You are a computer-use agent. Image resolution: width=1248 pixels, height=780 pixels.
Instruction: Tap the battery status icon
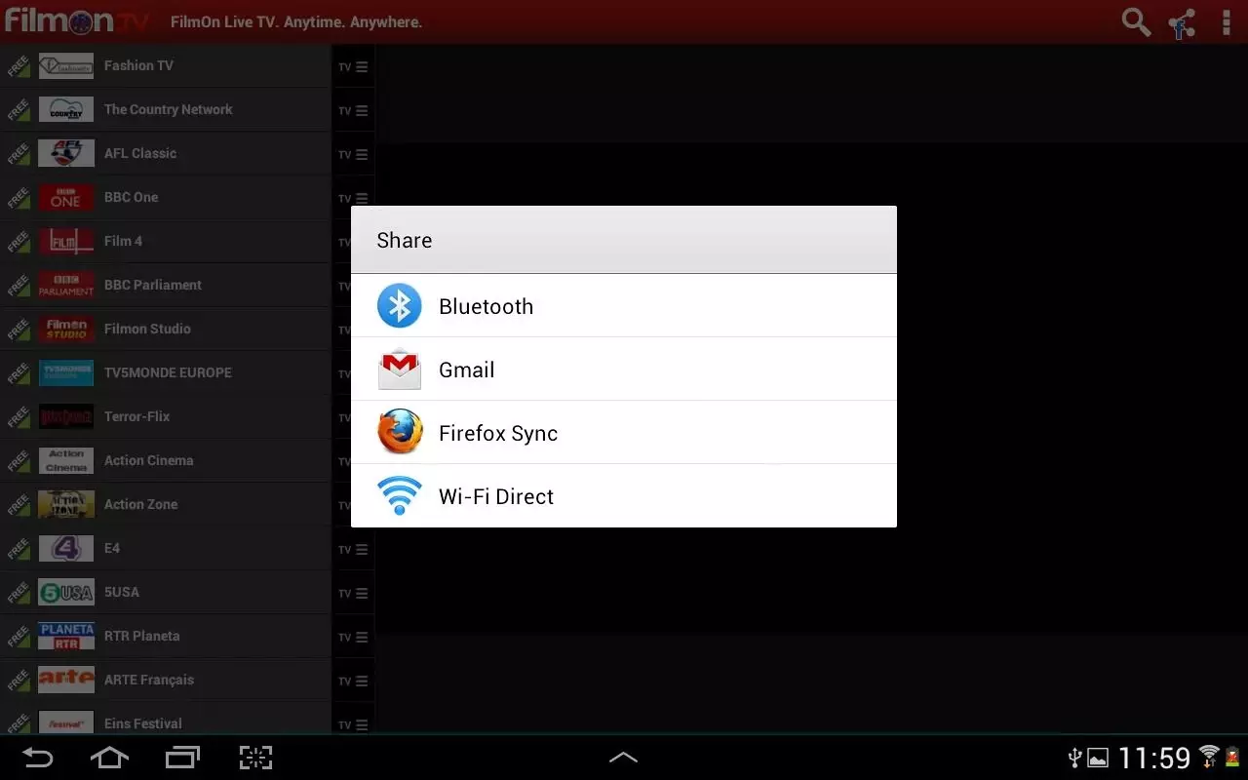point(1231,758)
